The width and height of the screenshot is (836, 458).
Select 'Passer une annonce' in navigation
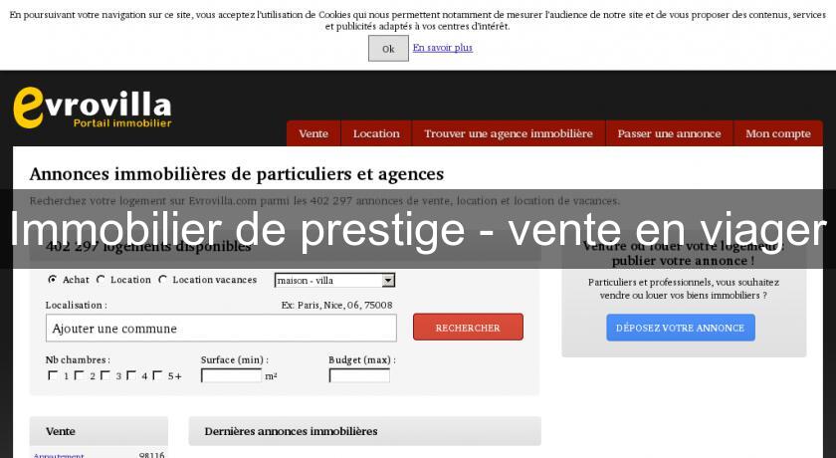[669, 133]
